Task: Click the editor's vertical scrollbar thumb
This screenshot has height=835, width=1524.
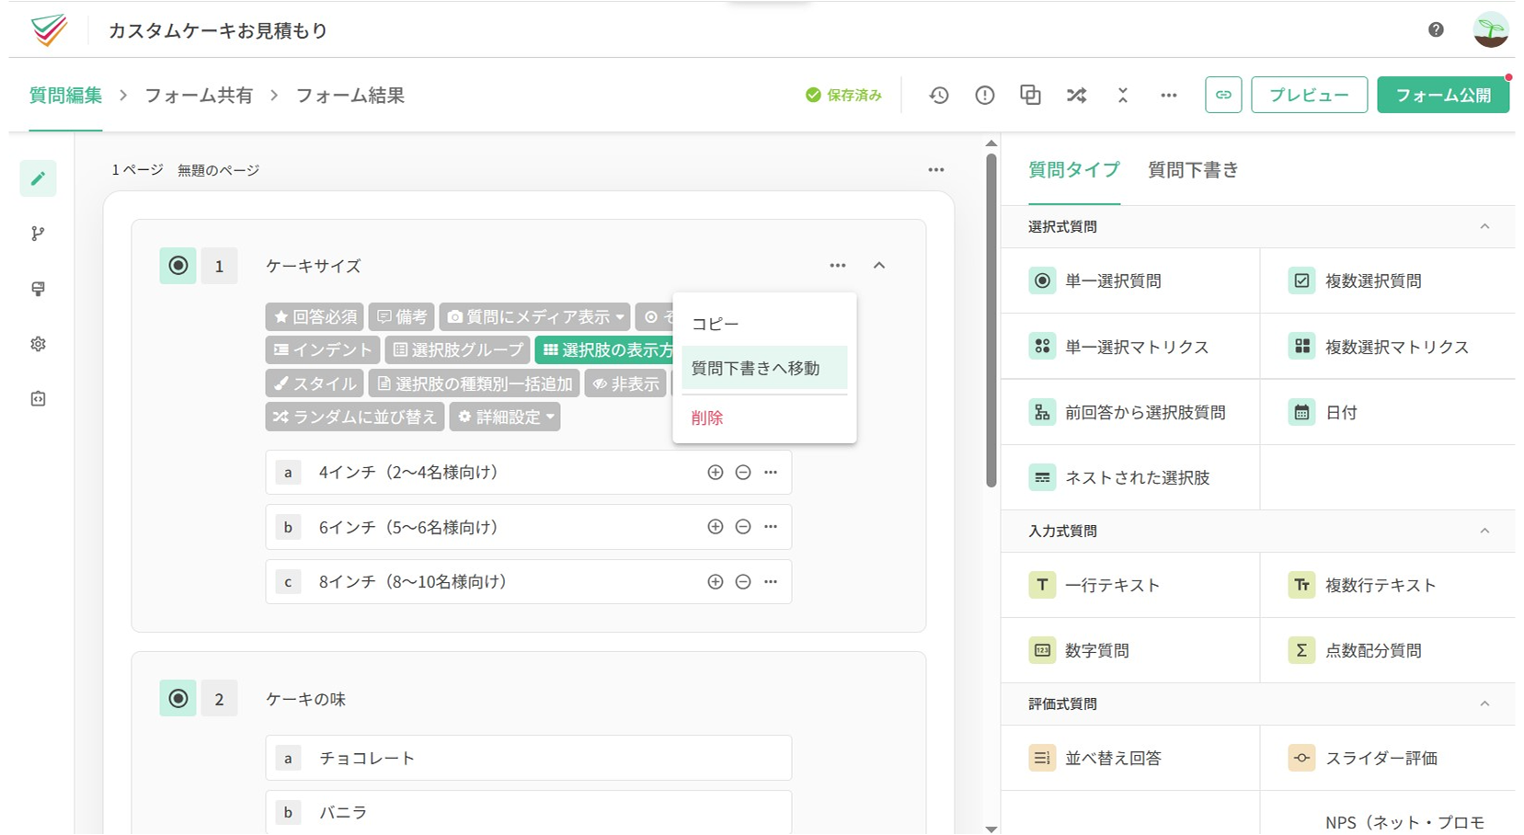Action: 991,320
